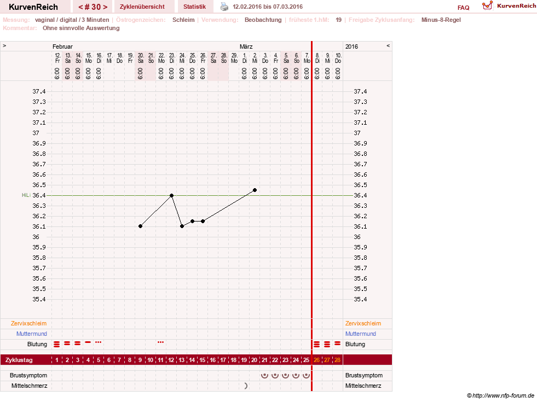Click Mittelschmerz symbol on cycle day 19
Viewport: 537px width, 402px height.
[x=246, y=386]
